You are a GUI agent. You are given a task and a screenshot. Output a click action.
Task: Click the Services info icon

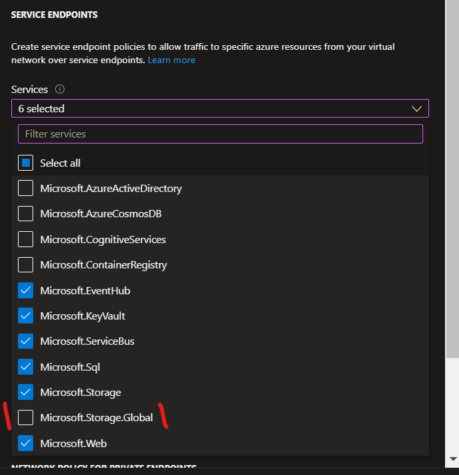tap(60, 90)
